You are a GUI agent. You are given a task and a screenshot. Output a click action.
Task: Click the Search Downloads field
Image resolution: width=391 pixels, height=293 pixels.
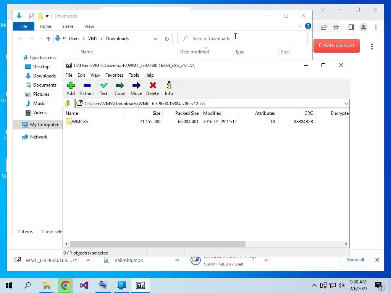point(242,39)
